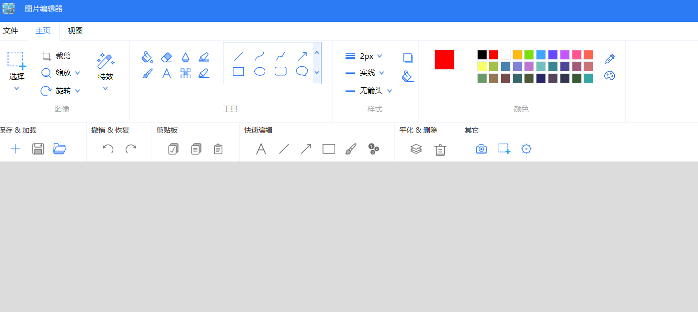
Task: Open the 文件 menu tab
Action: click(x=10, y=31)
